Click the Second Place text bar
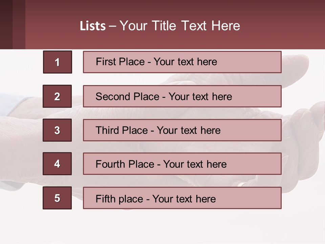The height and width of the screenshot is (244, 325). [x=182, y=96]
